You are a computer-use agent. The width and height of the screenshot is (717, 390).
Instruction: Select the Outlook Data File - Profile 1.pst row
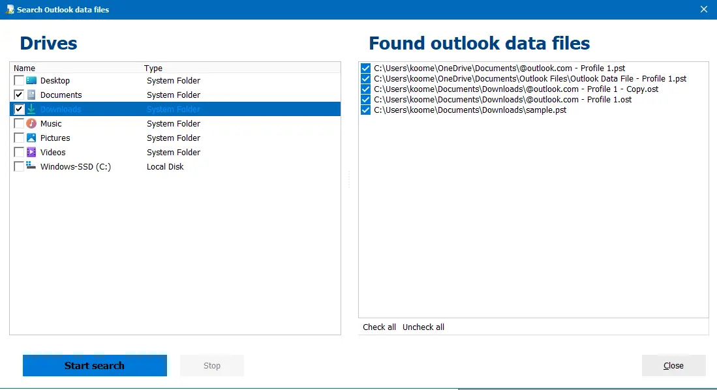(x=528, y=78)
